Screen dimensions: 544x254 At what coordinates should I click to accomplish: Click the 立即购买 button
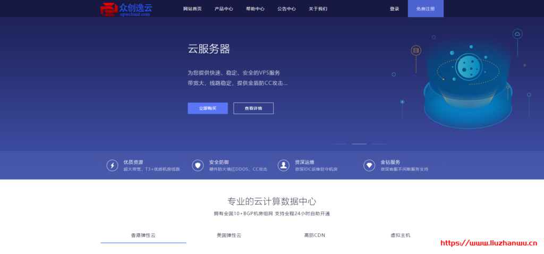pyautogui.click(x=208, y=108)
